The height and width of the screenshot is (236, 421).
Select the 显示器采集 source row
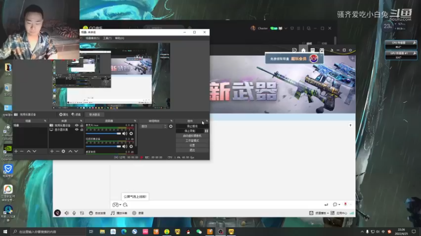pos(65,130)
